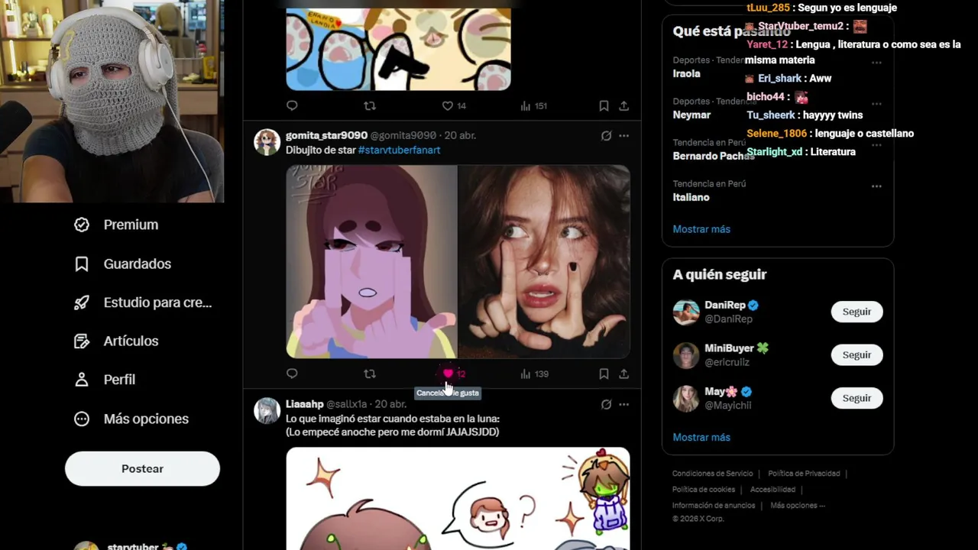The image size is (978, 550).
Task: Click the rocket icon for Estudio
Action: tap(82, 302)
